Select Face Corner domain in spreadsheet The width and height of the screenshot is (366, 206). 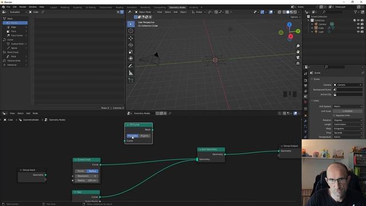(x=15, y=35)
